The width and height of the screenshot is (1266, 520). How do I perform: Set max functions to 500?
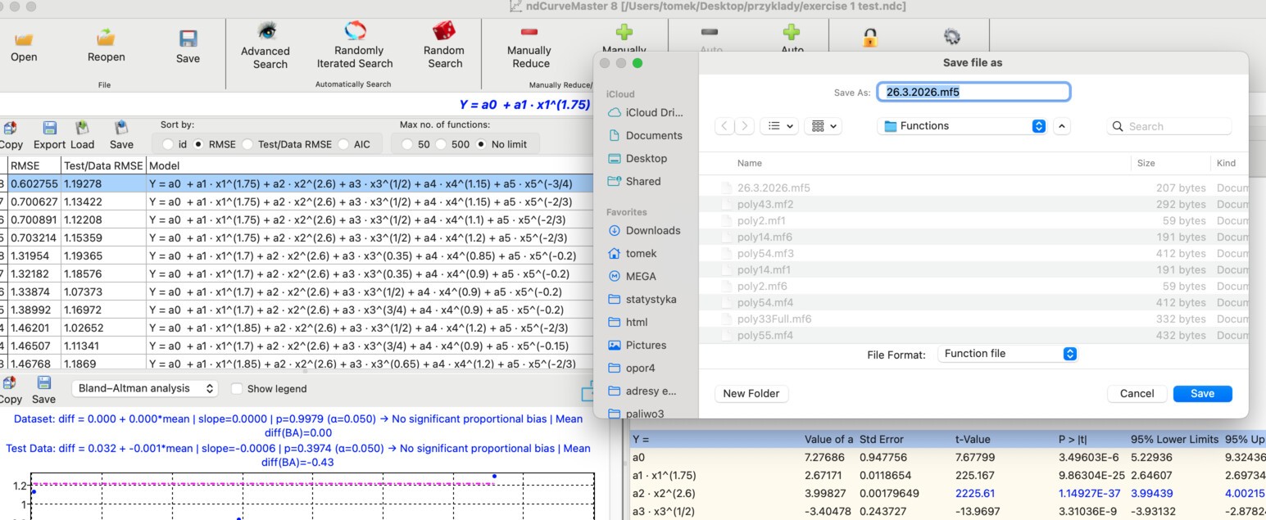click(442, 145)
